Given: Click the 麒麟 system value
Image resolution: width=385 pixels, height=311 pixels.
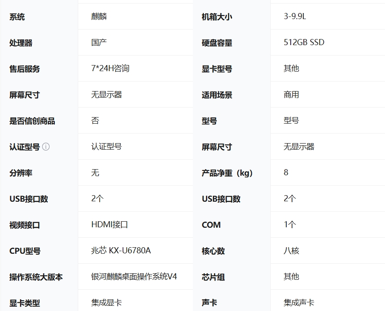Looking at the screenshot, I should (99, 16).
